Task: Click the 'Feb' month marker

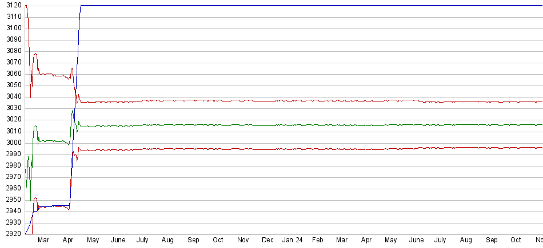Action: [318, 241]
